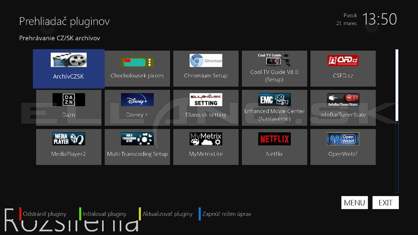Open Cool TV Guide V8.0 Setup

pos(274,69)
